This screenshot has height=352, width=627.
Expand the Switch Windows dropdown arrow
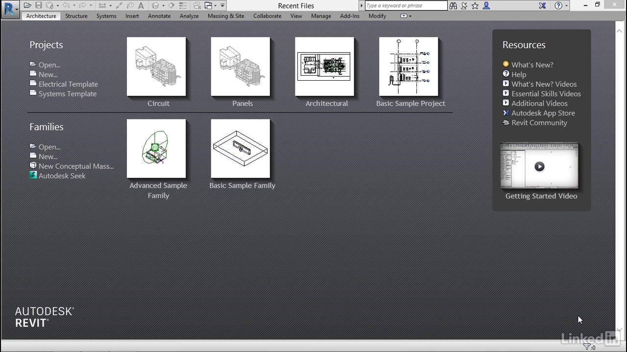[x=216, y=6]
